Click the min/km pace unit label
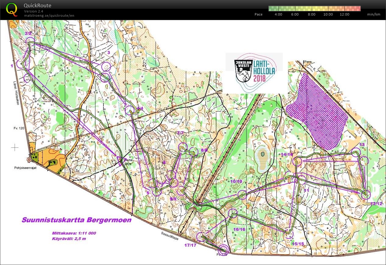 pyautogui.click(x=374, y=14)
